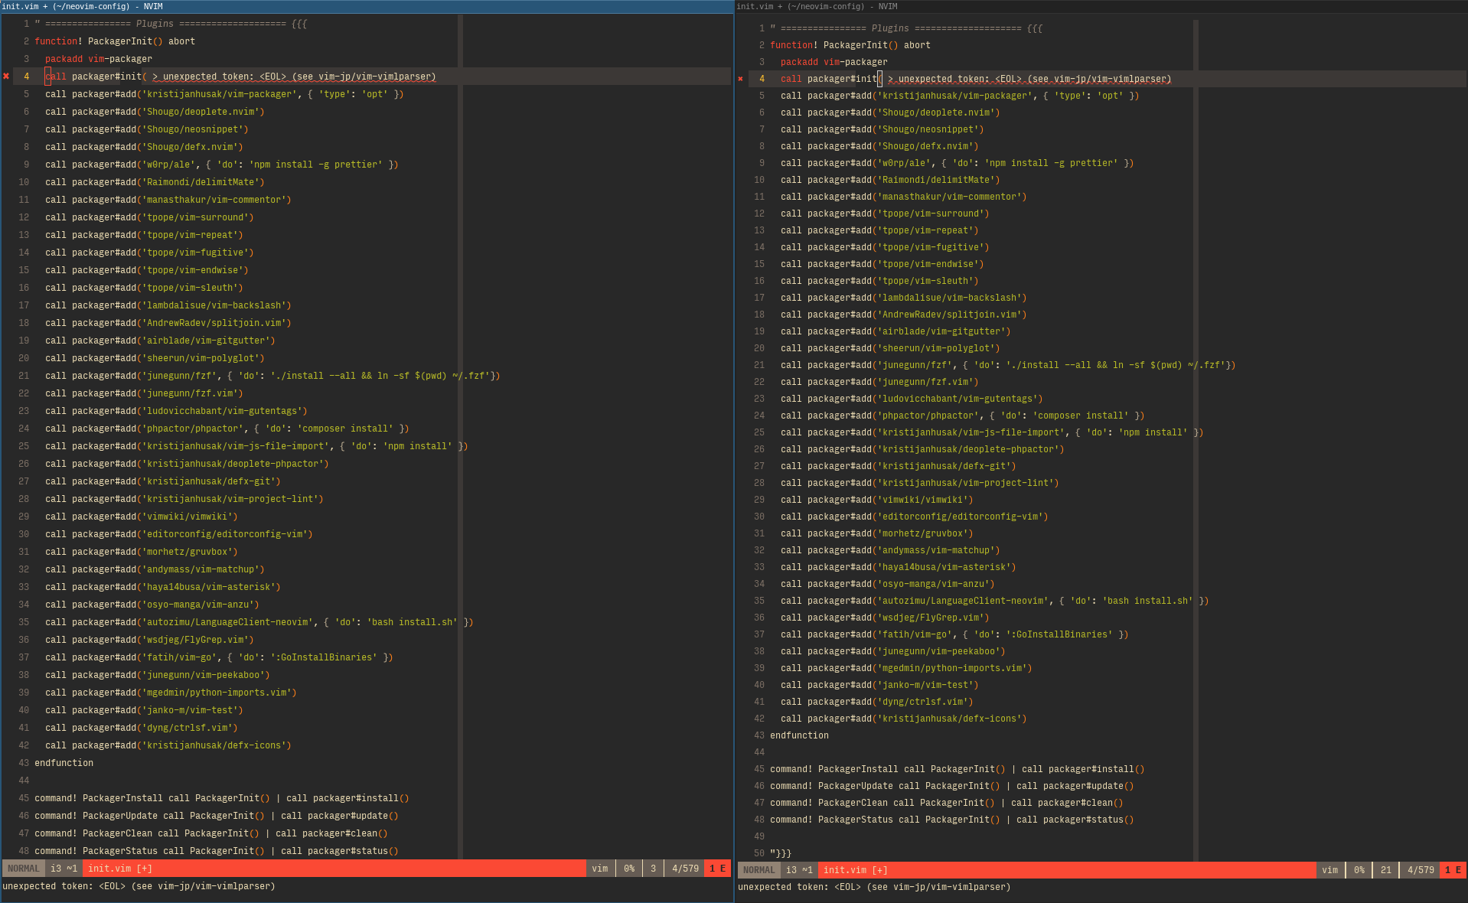Click 'airblade/vim-gitgutter' line in right window
The width and height of the screenshot is (1468, 903).
pos(895,331)
